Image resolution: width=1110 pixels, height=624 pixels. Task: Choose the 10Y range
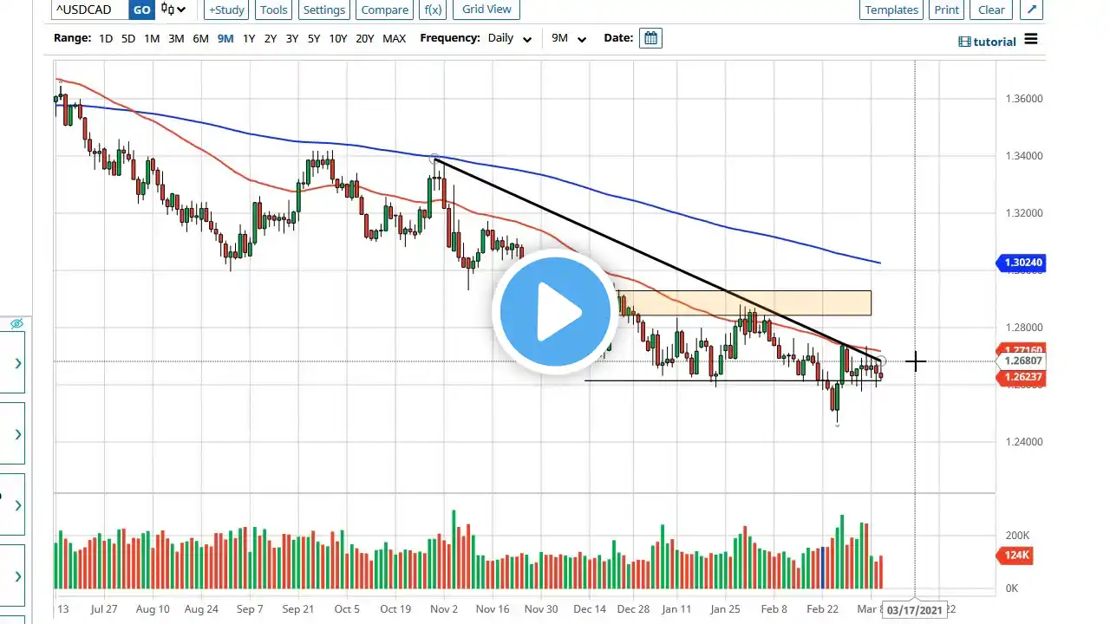(x=338, y=38)
